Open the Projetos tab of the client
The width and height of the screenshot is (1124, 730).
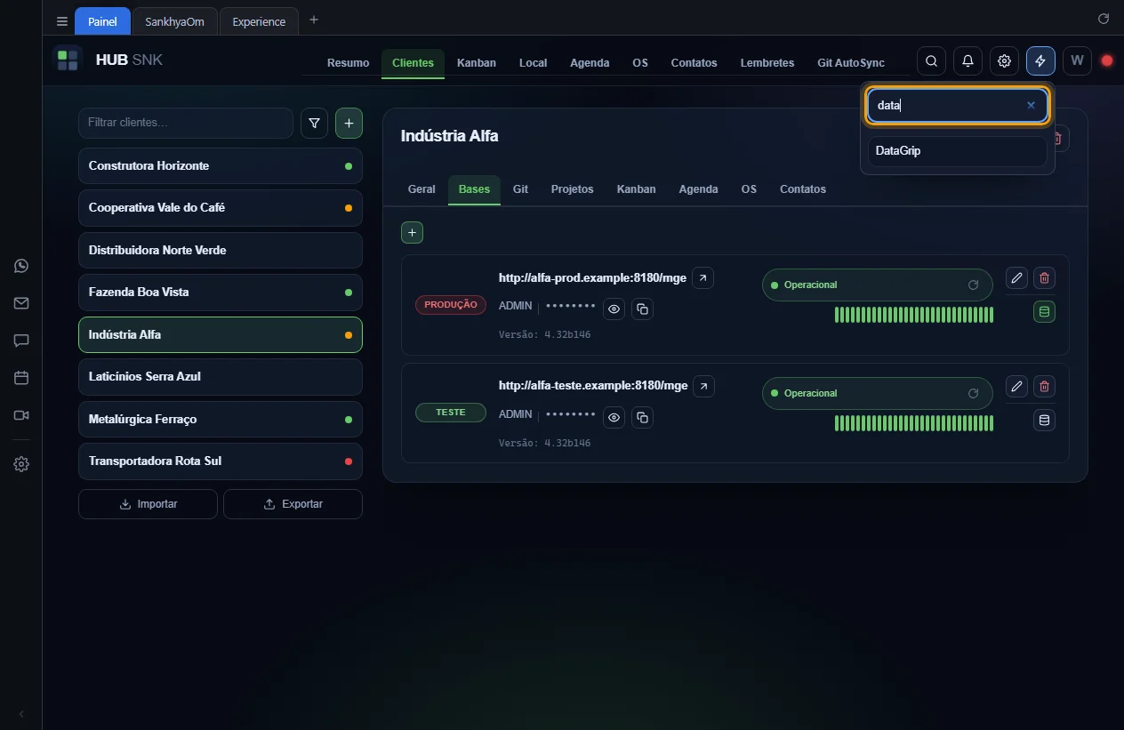572,189
